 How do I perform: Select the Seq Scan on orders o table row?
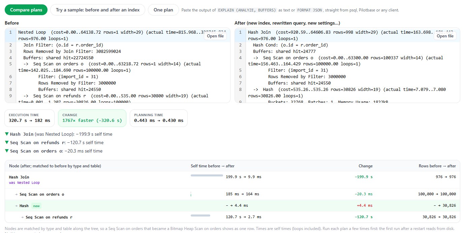point(232,194)
